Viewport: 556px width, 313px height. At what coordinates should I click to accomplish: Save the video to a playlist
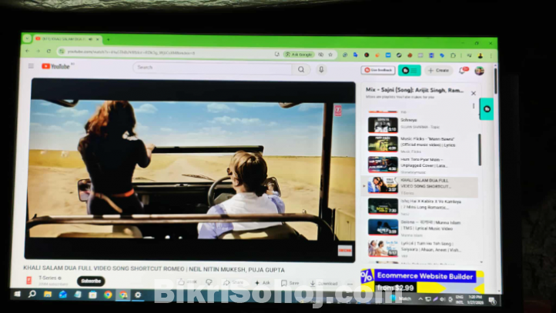290,283
